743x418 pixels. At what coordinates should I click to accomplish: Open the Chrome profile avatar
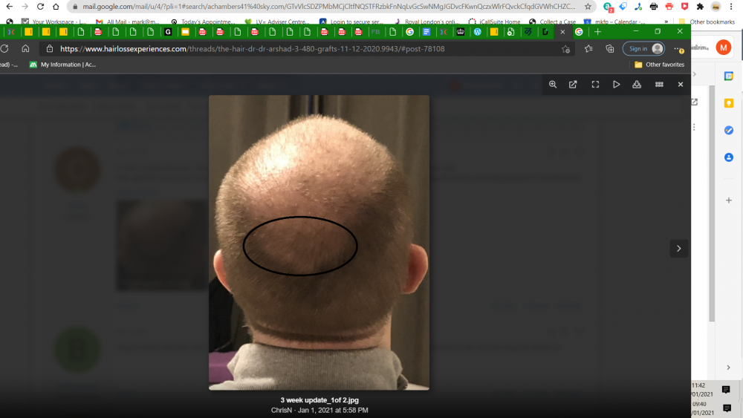tap(716, 7)
